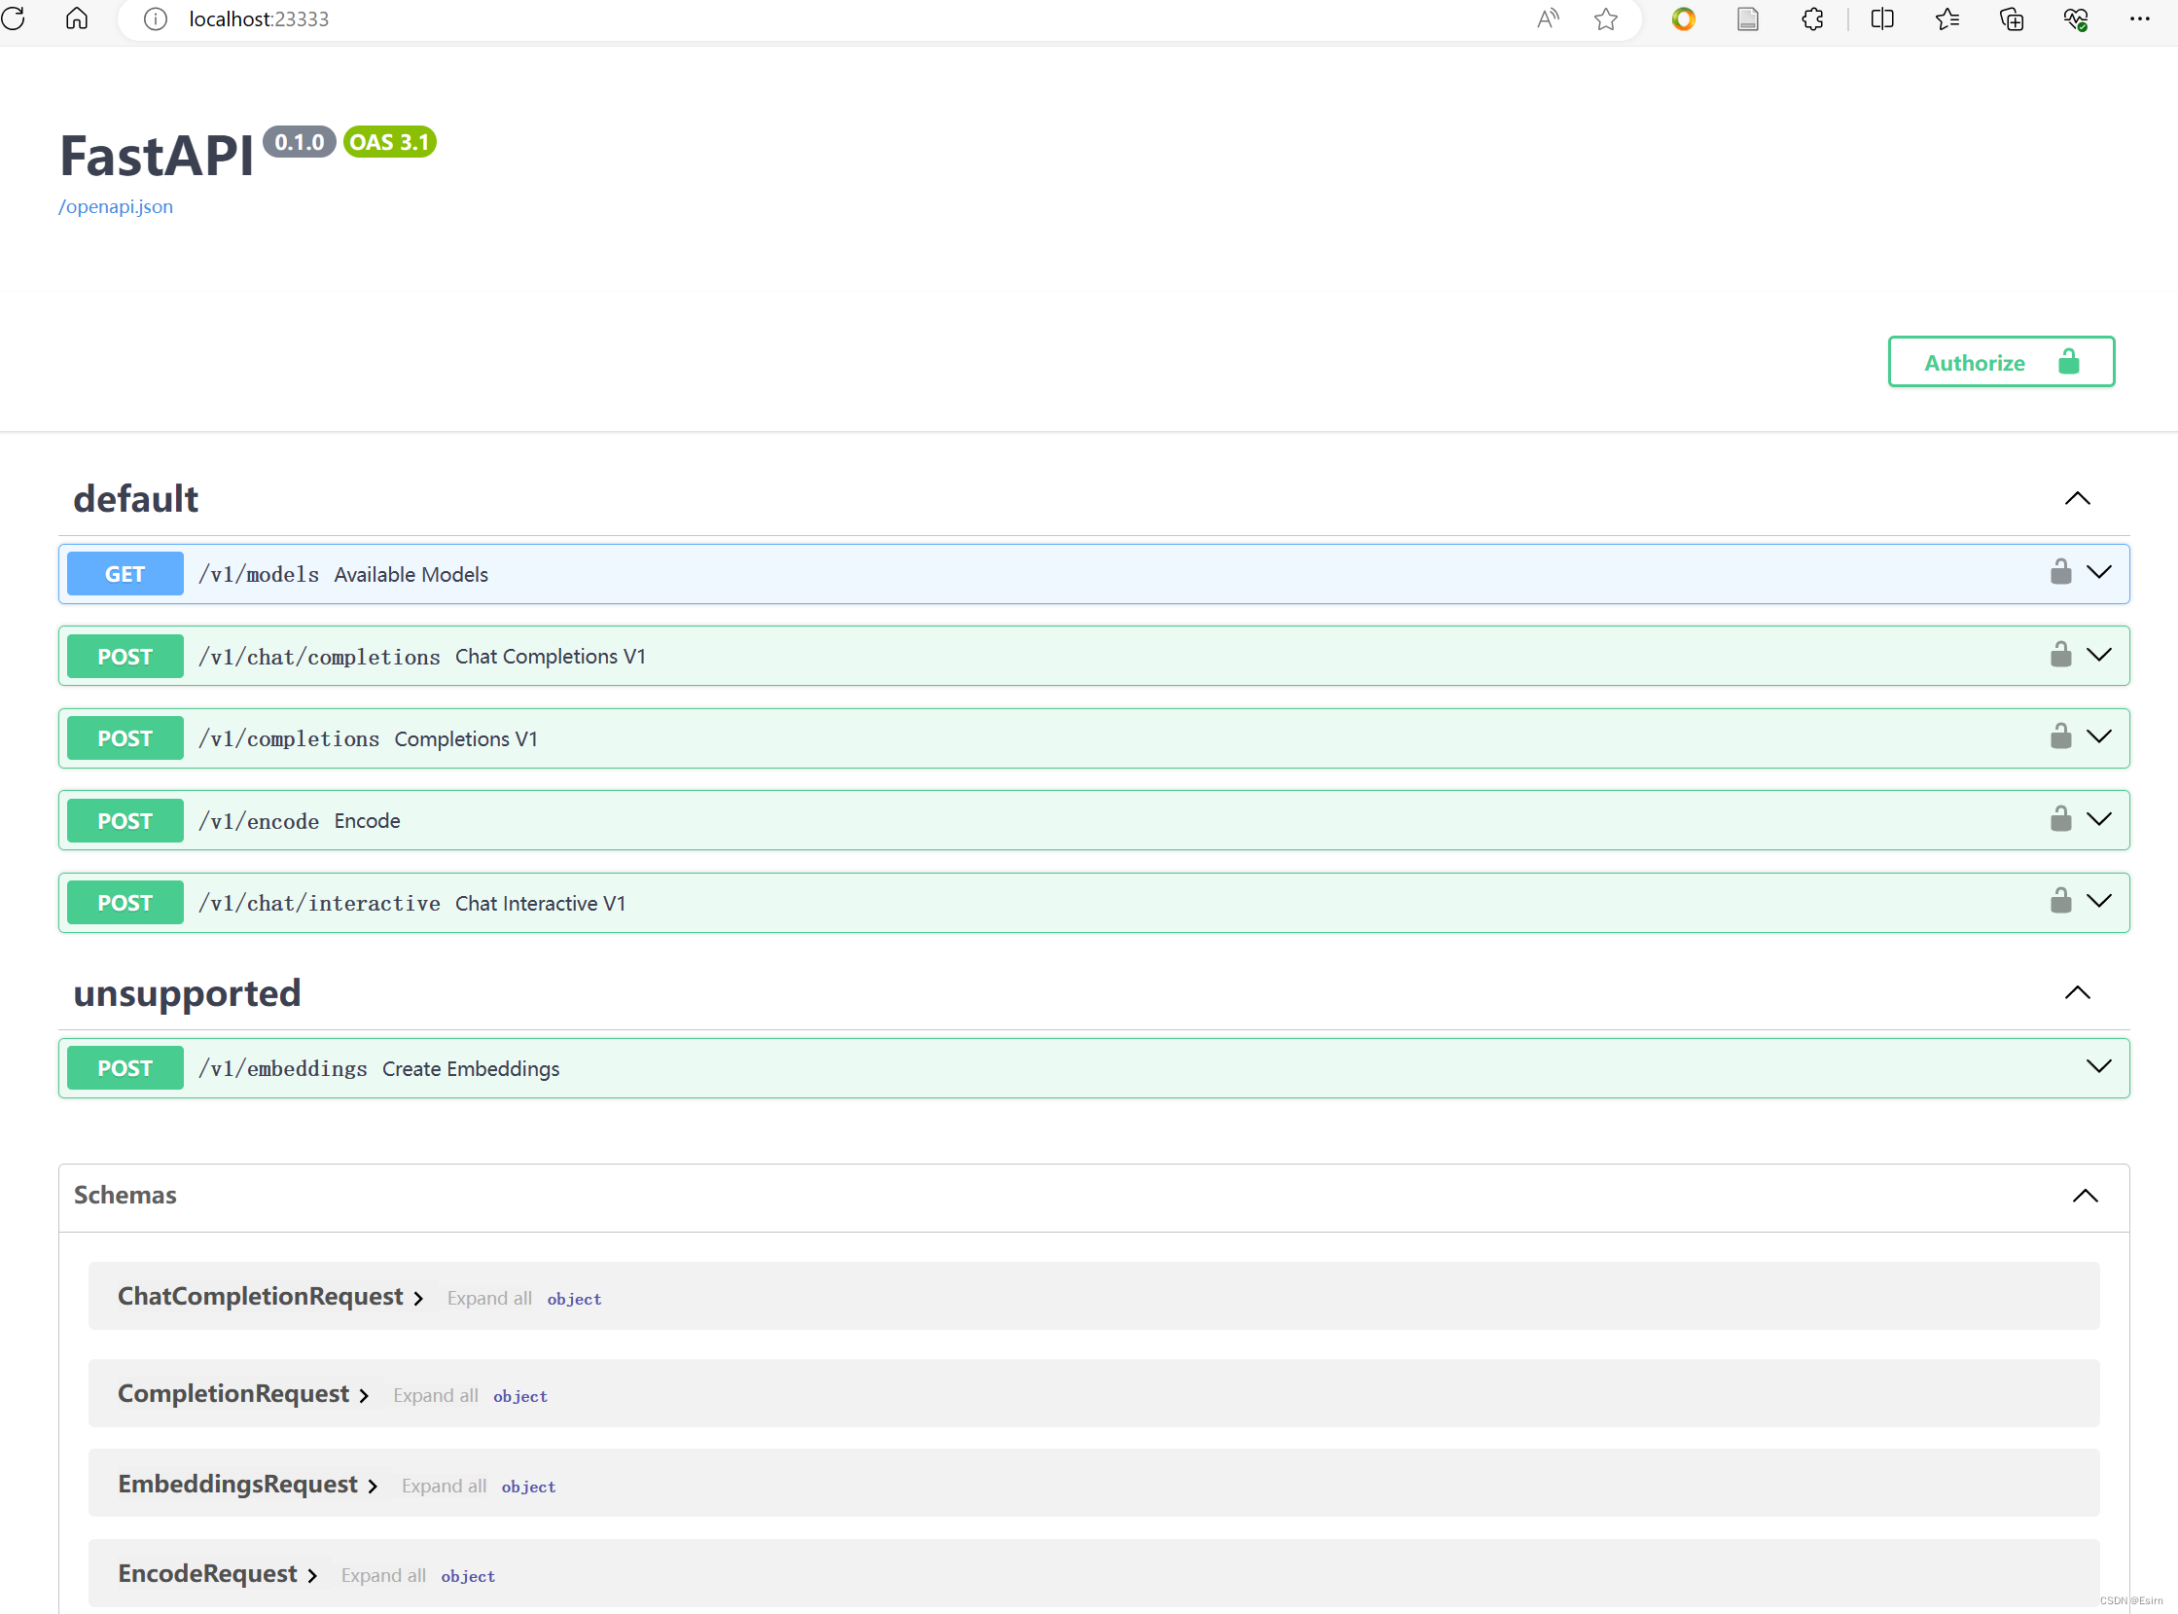Expand the /v1/chat/interactive chevron
The width and height of the screenshot is (2178, 1614).
point(2099,900)
